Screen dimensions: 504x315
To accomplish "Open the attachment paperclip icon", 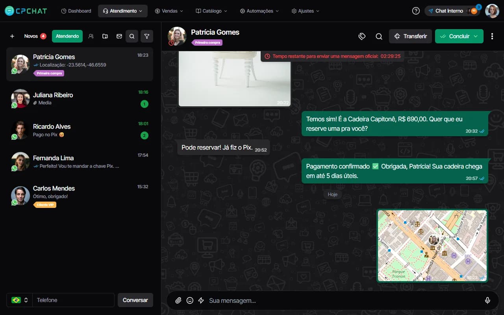I will (x=178, y=300).
